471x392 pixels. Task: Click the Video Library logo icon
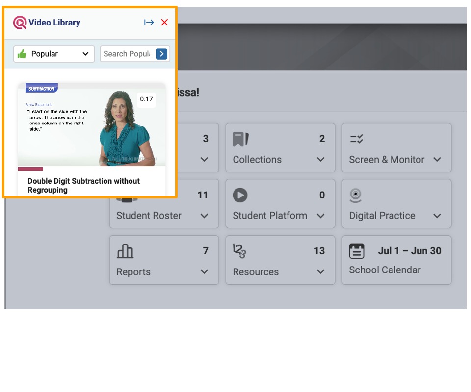click(20, 23)
